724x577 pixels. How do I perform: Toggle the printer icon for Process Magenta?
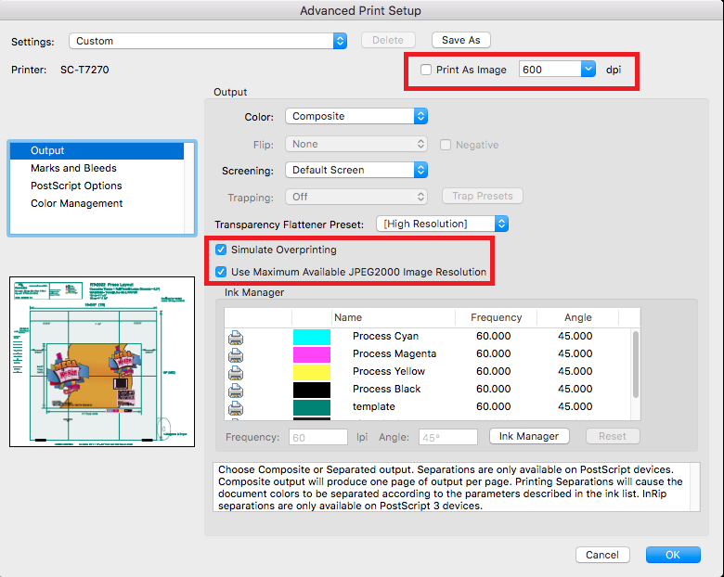[236, 355]
